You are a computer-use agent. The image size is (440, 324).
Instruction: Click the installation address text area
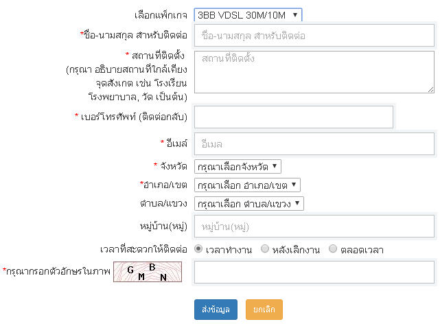[314, 71]
